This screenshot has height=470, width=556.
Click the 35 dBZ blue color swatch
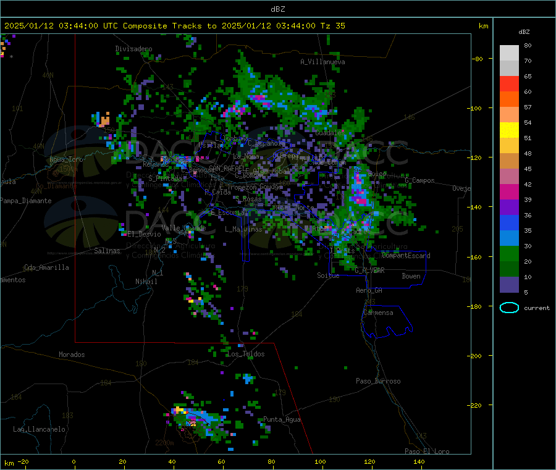(509, 222)
